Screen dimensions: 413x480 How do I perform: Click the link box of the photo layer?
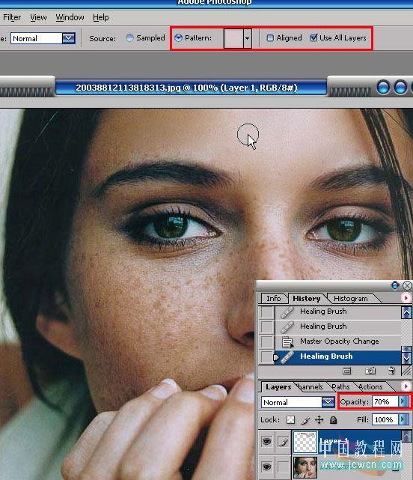(284, 467)
